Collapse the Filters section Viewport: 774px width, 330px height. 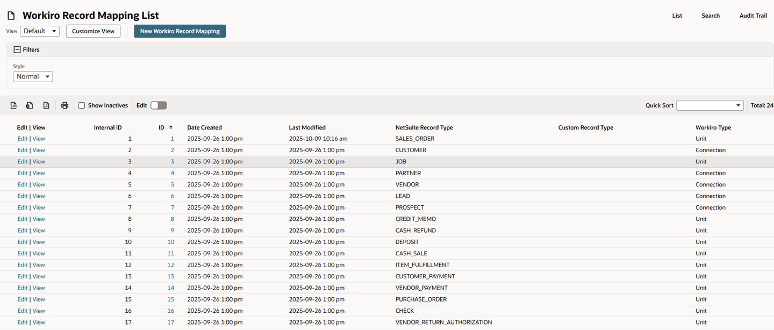[16, 49]
